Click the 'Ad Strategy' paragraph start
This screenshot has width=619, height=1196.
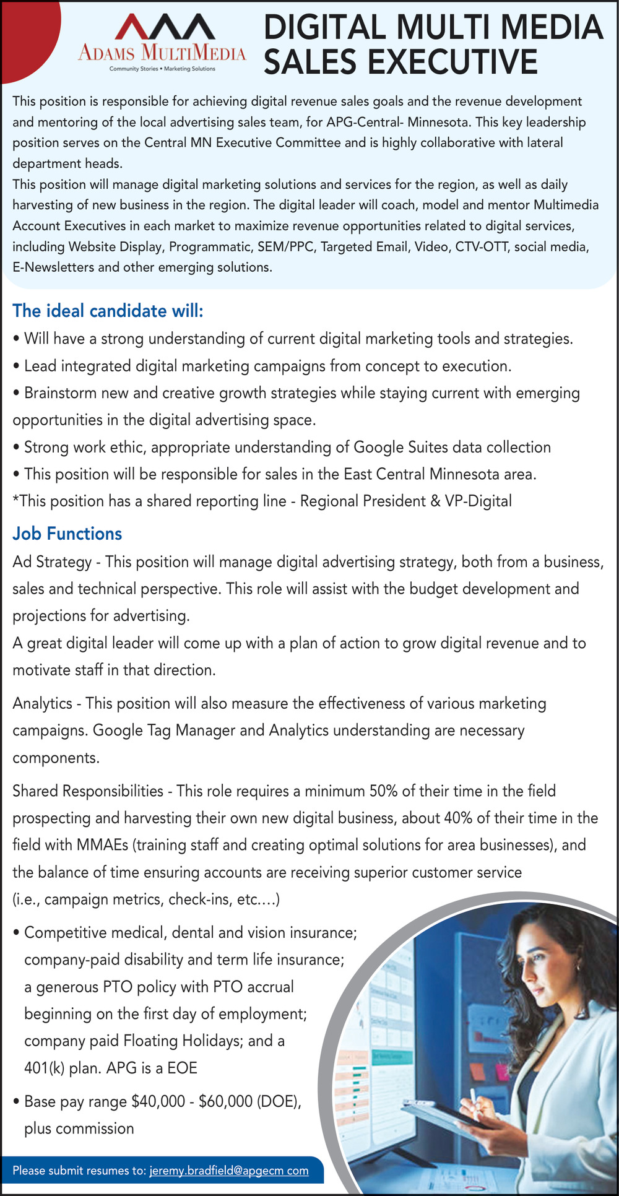click(52, 562)
